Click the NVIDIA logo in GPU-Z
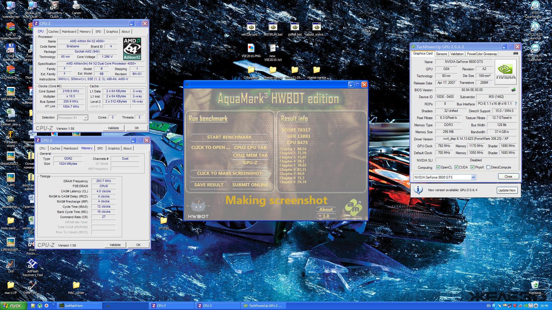This screenshot has height=310, width=552. point(506,72)
